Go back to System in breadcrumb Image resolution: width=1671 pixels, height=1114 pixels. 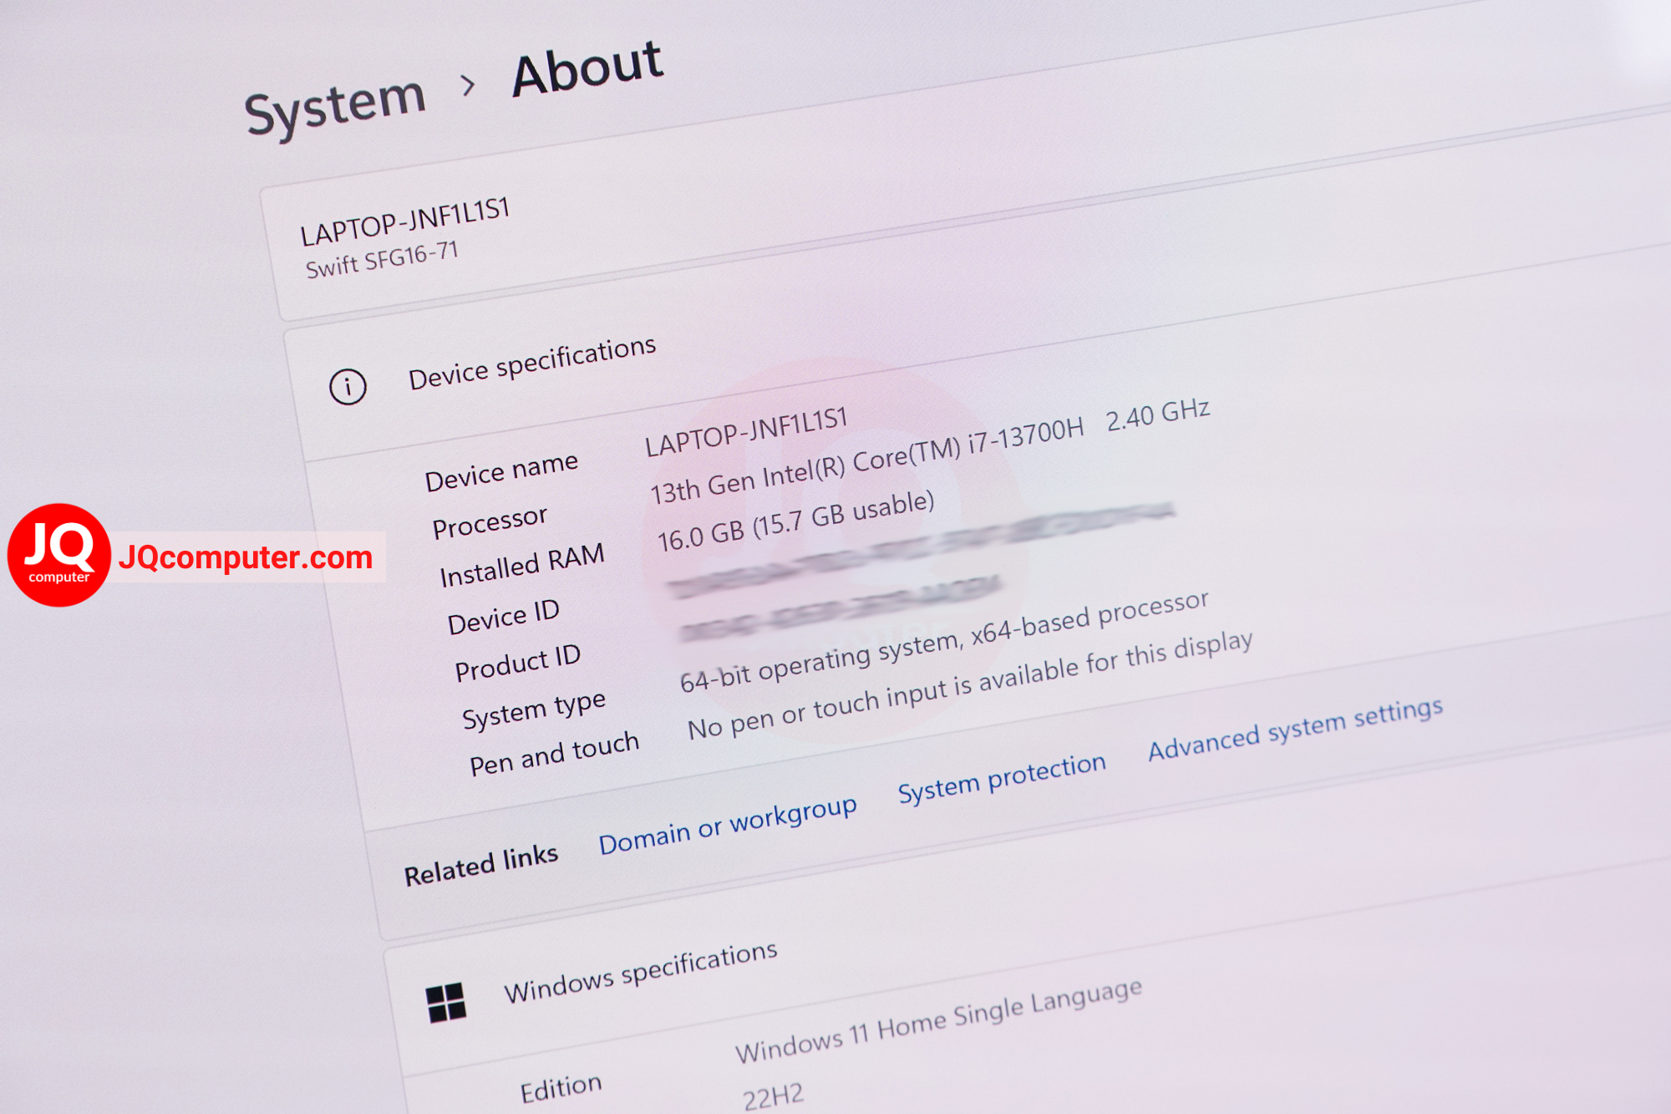(x=335, y=107)
